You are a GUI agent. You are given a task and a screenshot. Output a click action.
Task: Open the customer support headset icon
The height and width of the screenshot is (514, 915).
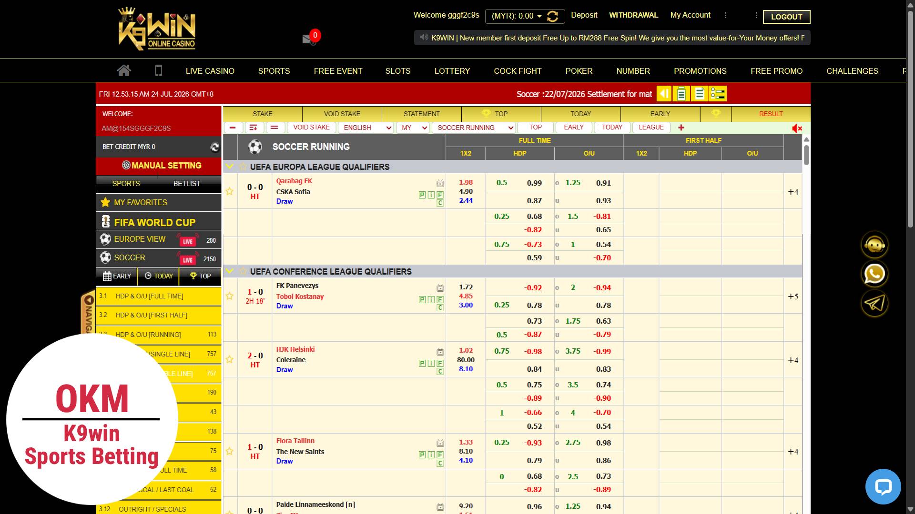[874, 245]
